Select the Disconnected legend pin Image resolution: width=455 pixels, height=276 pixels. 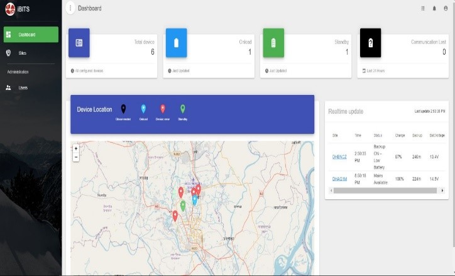click(x=123, y=109)
